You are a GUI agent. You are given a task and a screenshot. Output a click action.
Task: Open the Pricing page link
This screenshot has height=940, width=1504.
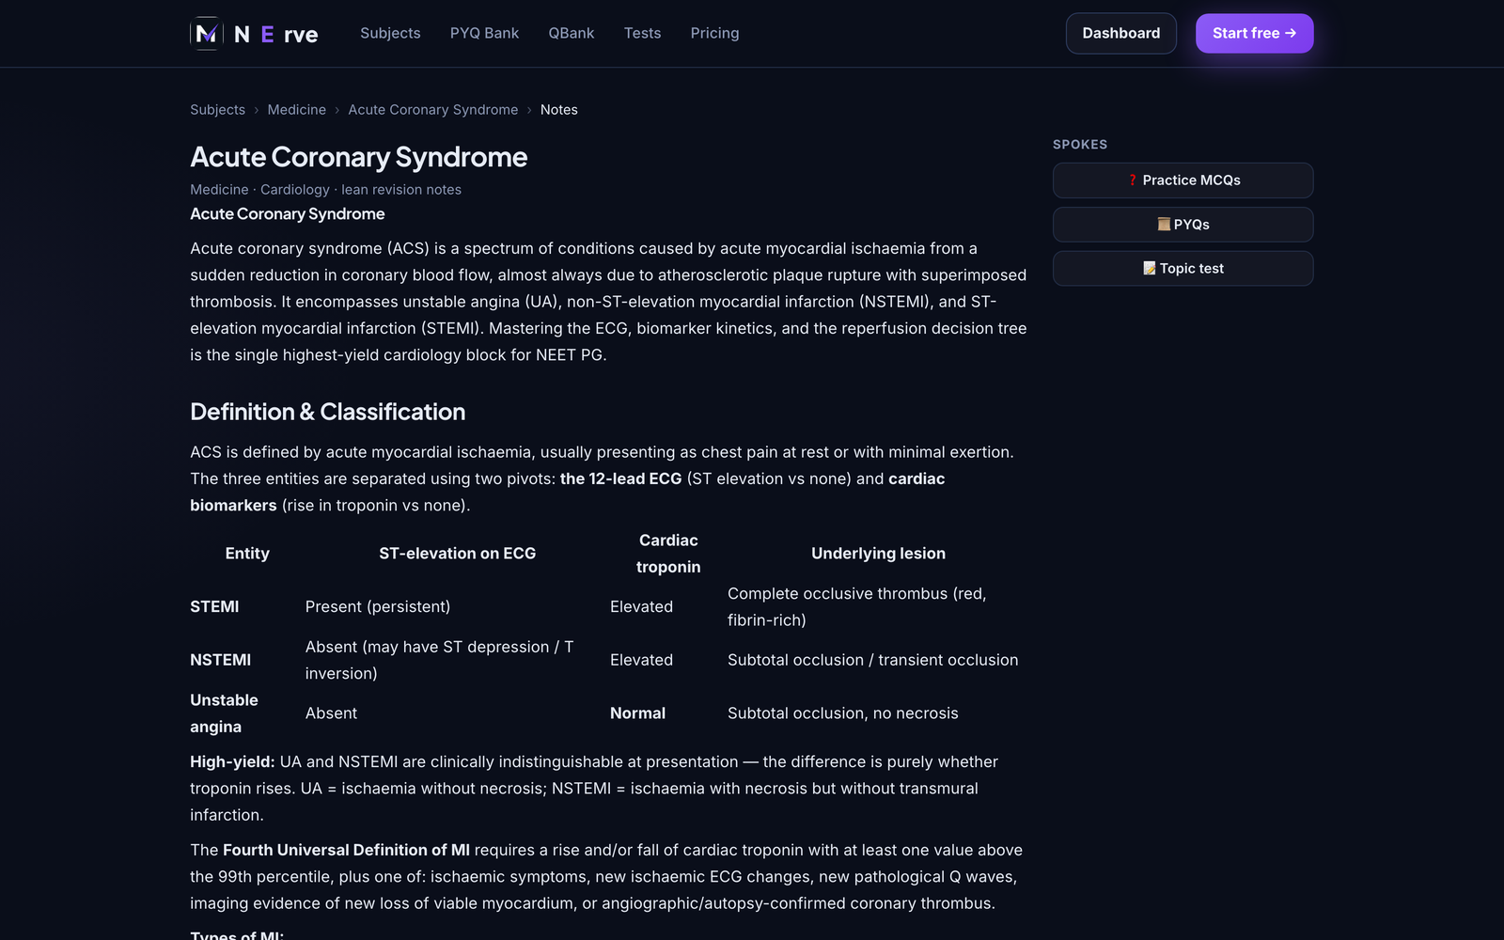(714, 33)
